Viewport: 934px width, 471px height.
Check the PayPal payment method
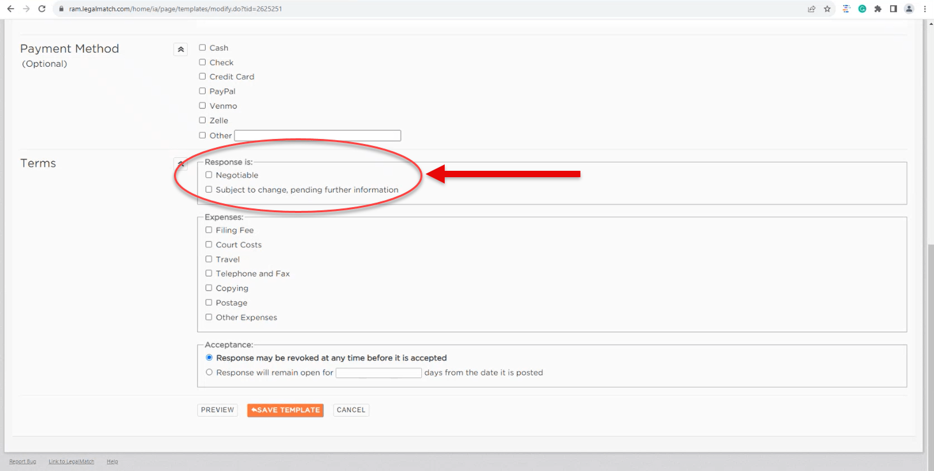coord(203,91)
